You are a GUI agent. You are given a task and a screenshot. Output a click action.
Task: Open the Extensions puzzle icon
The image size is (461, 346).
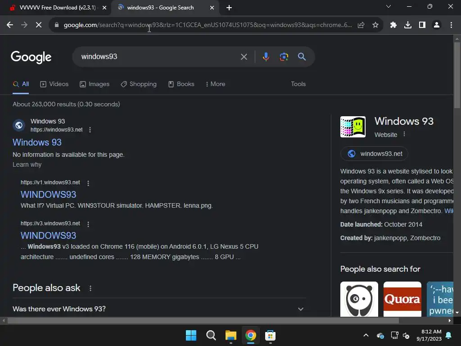(x=393, y=25)
